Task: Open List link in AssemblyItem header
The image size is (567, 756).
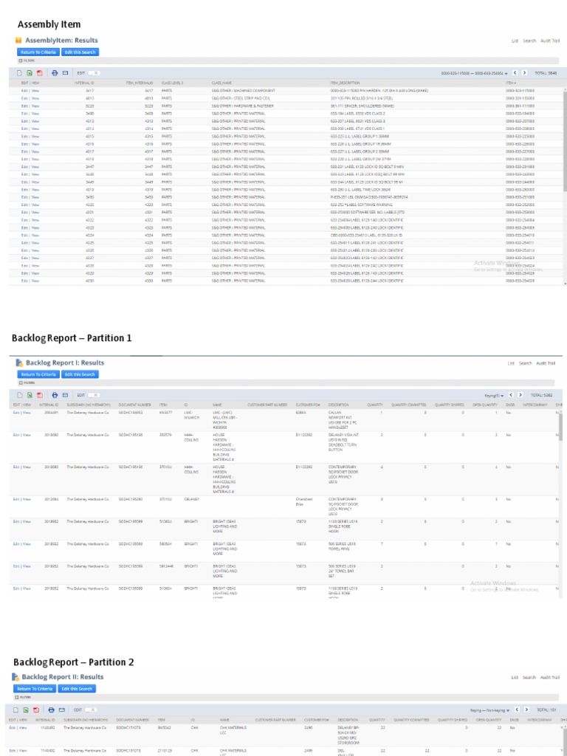Action: point(515,41)
